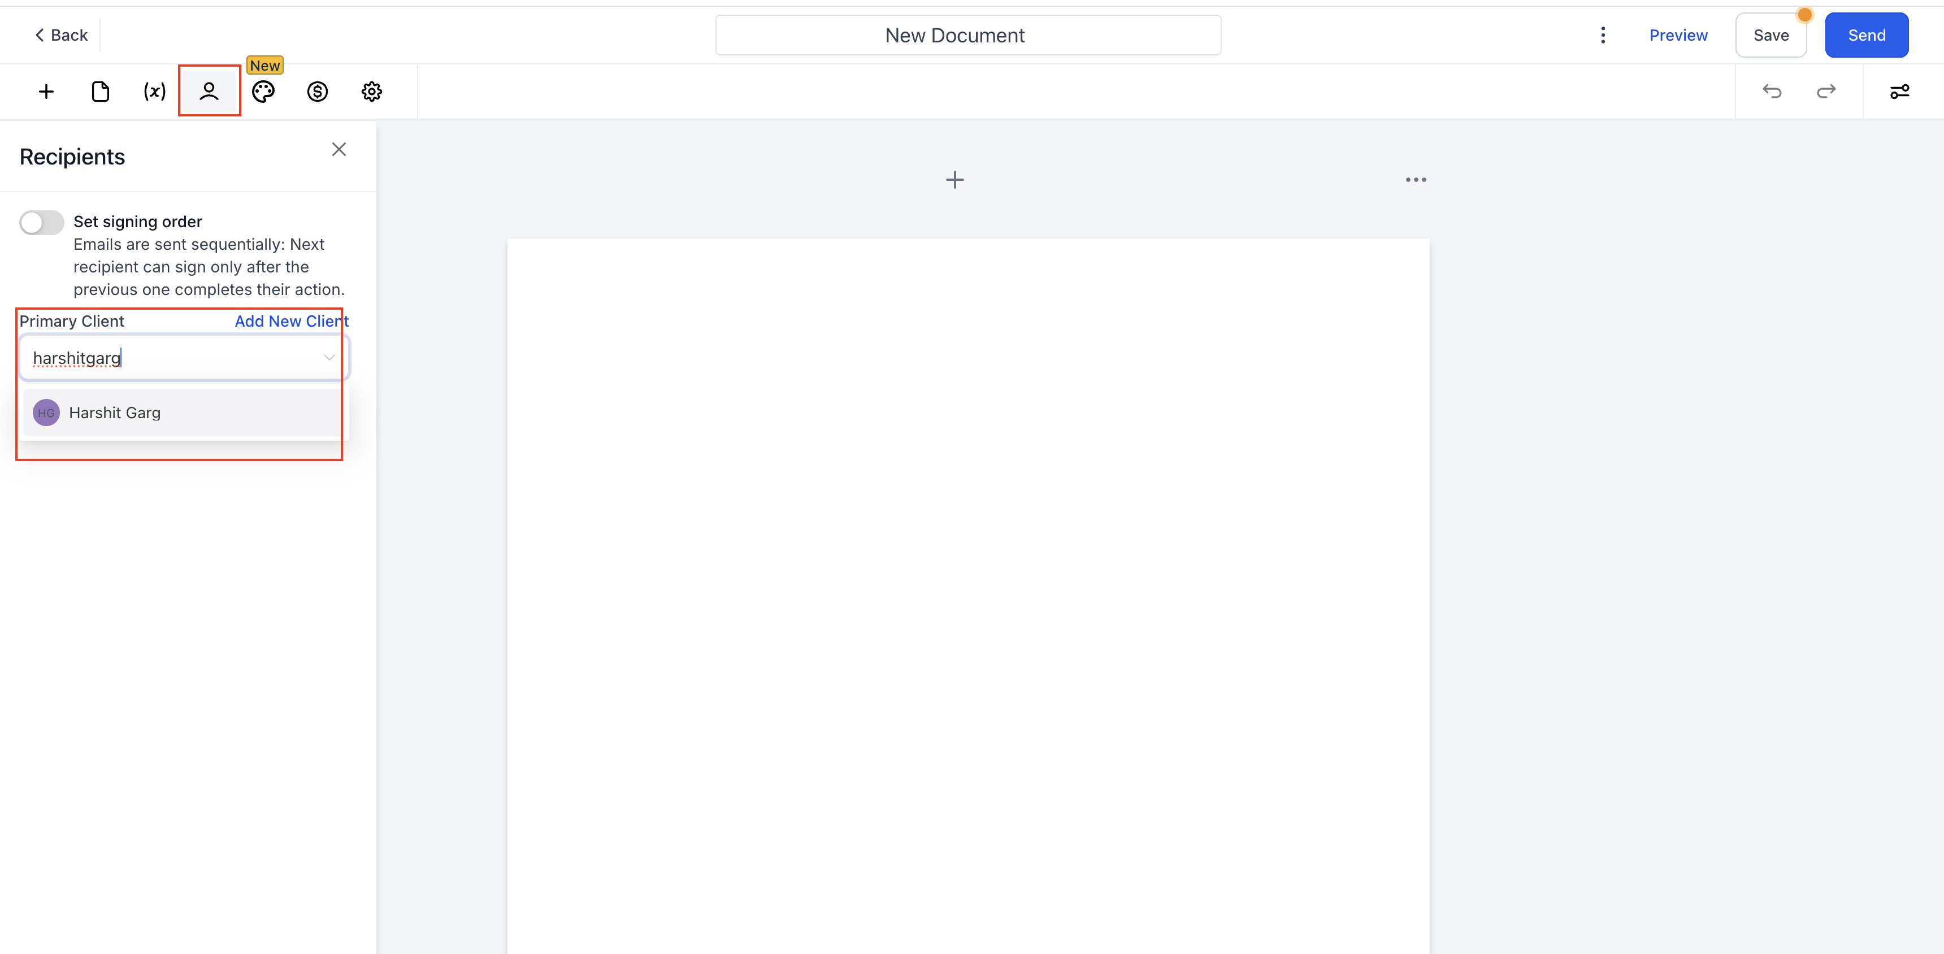
Task: Expand the Primary Client dropdown arrow
Action: pyautogui.click(x=329, y=358)
